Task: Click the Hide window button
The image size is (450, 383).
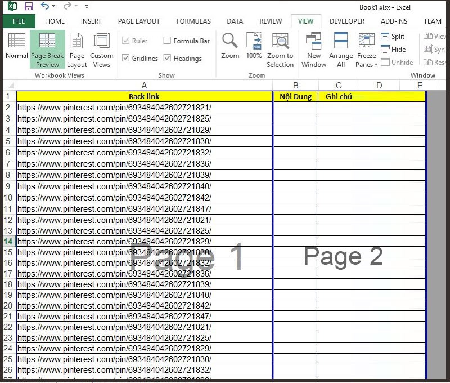Action: (x=393, y=49)
